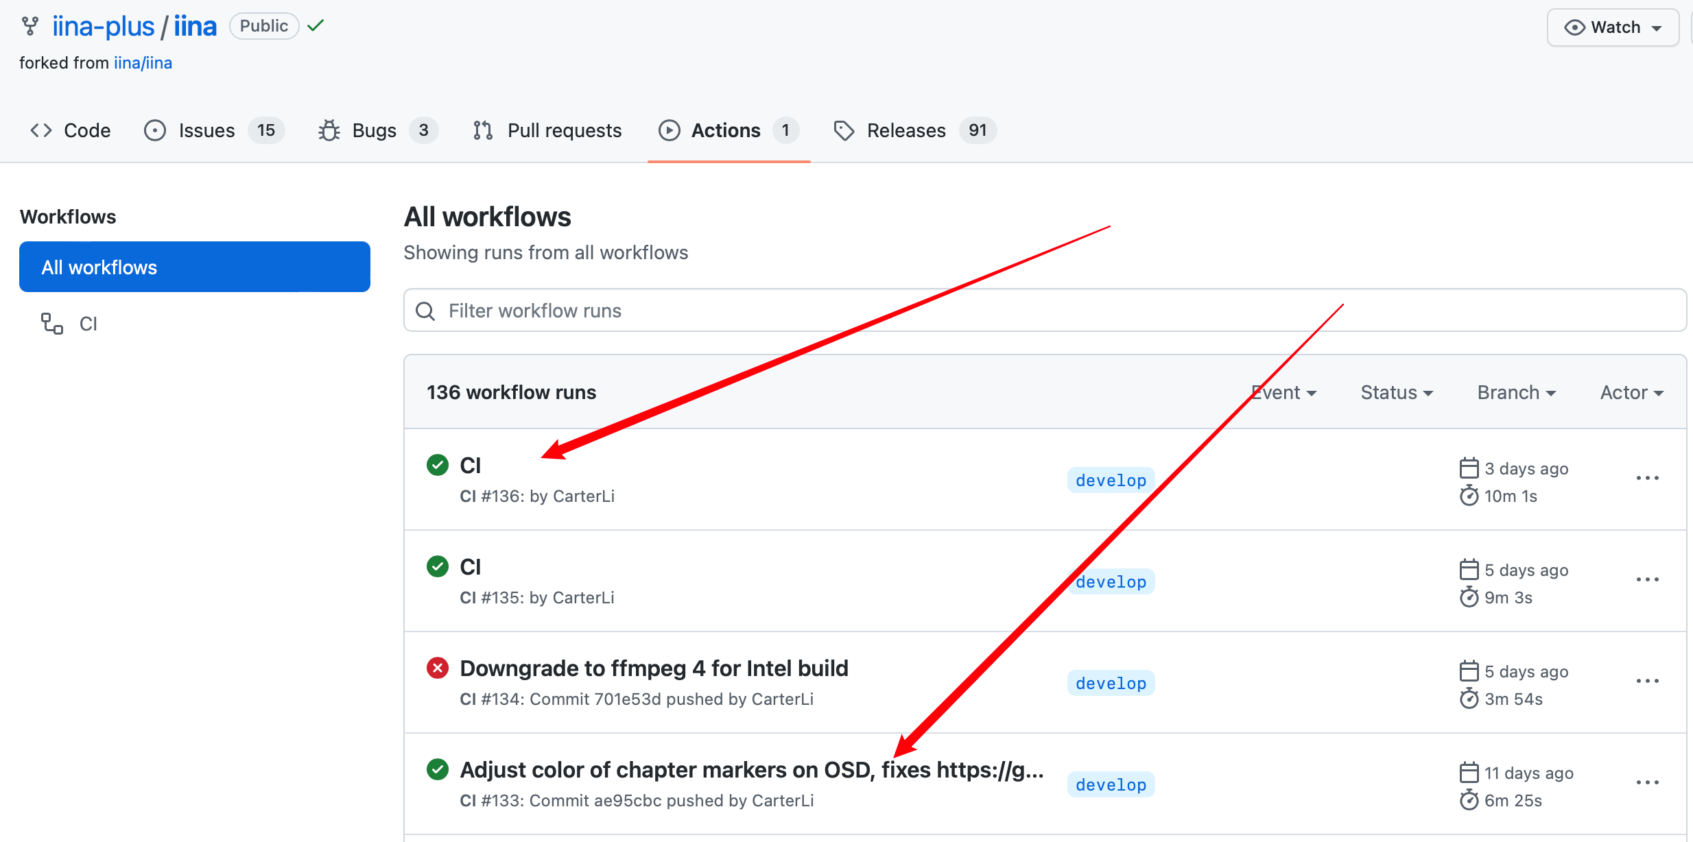This screenshot has width=1693, height=842.
Task: Open the three-dot menu for run #134
Action: coord(1647,681)
